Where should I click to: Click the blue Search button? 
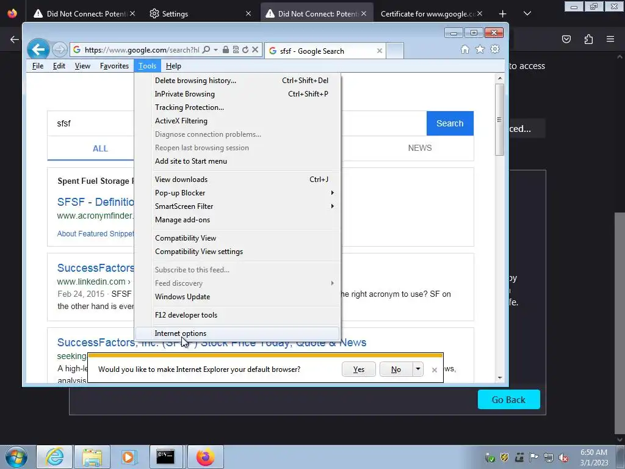coord(450,123)
